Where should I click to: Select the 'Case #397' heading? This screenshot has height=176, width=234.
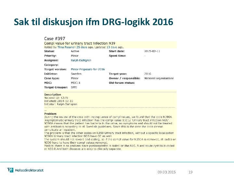[x=55, y=38]
